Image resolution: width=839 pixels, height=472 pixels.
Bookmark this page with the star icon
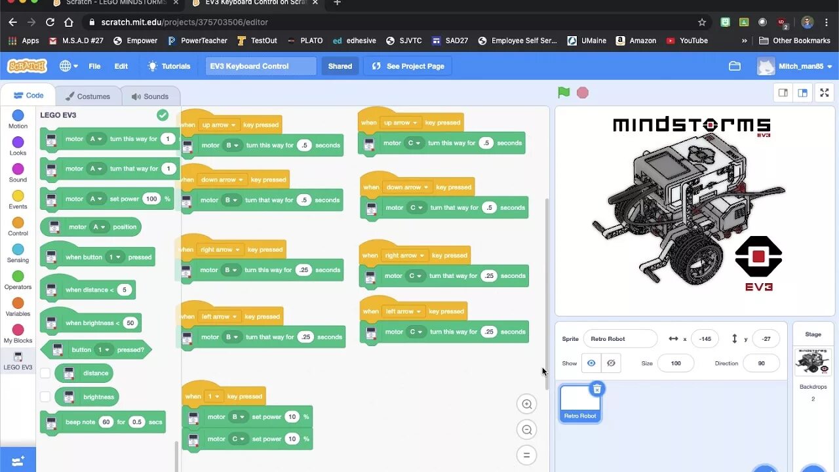[702, 22]
